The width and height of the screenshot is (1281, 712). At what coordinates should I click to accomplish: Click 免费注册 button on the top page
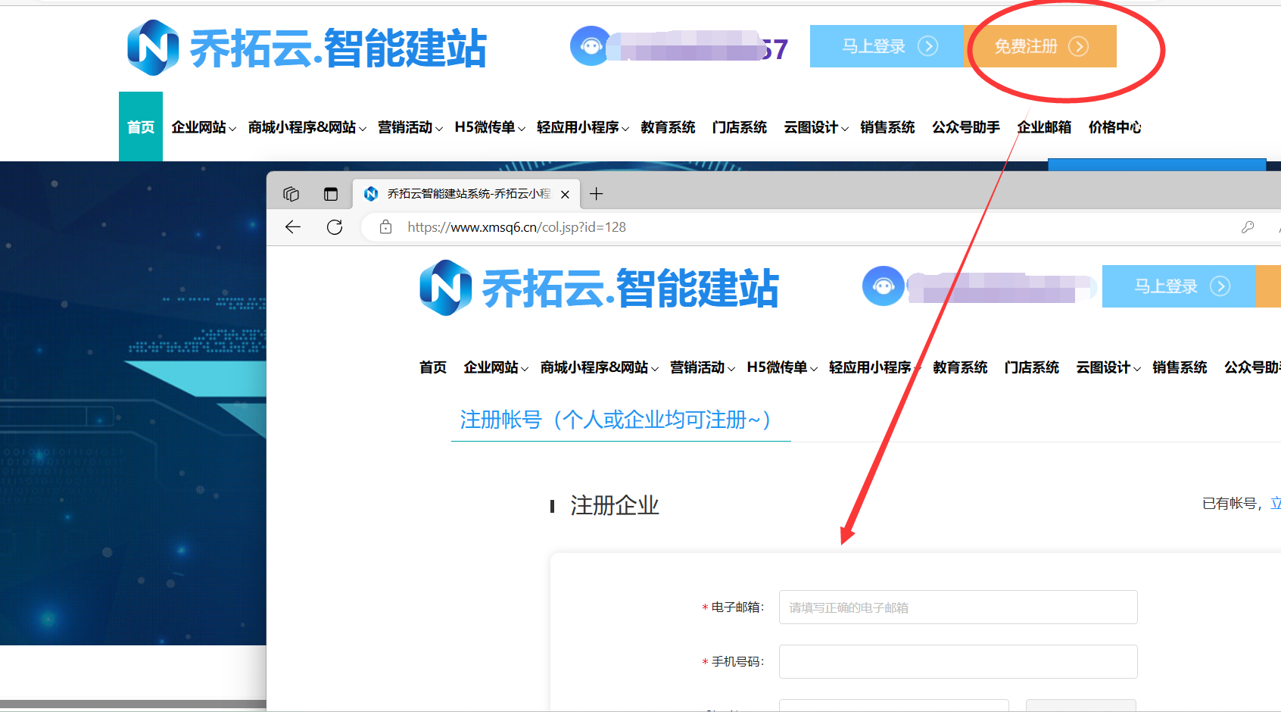click(1041, 46)
